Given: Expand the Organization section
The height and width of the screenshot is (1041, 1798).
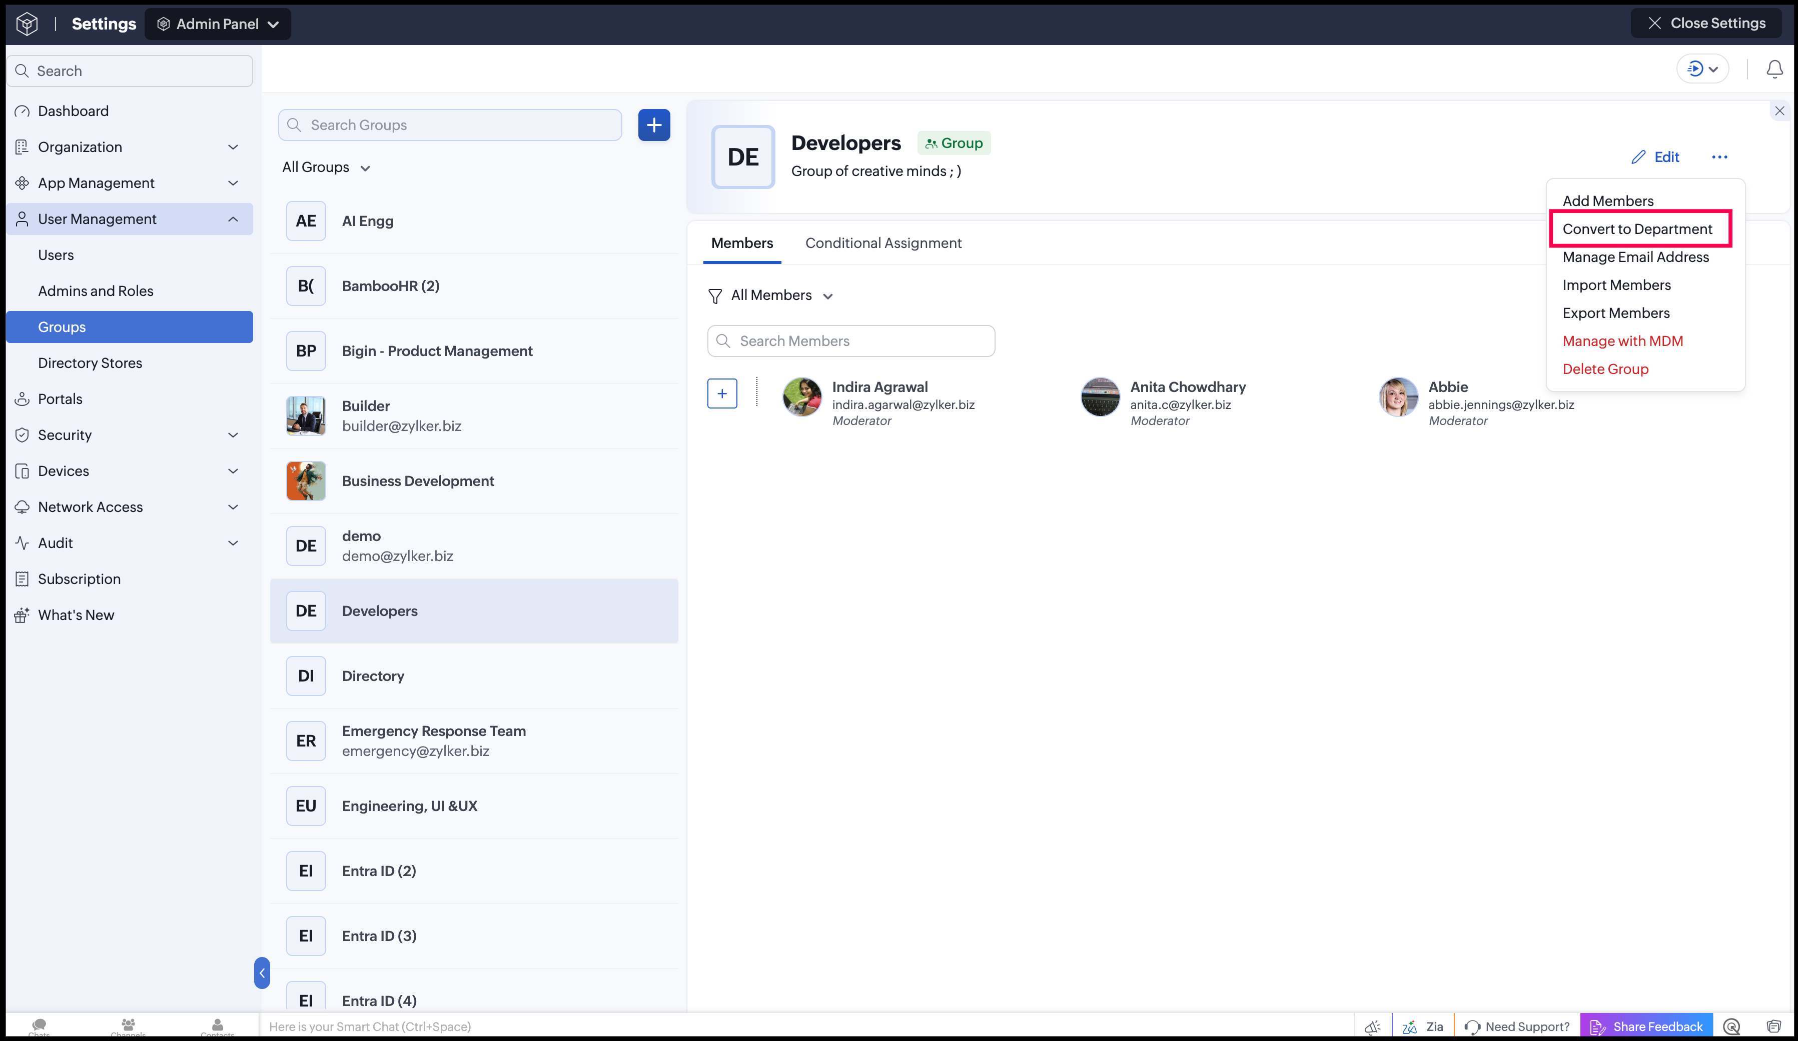Looking at the screenshot, I should pyautogui.click(x=130, y=147).
